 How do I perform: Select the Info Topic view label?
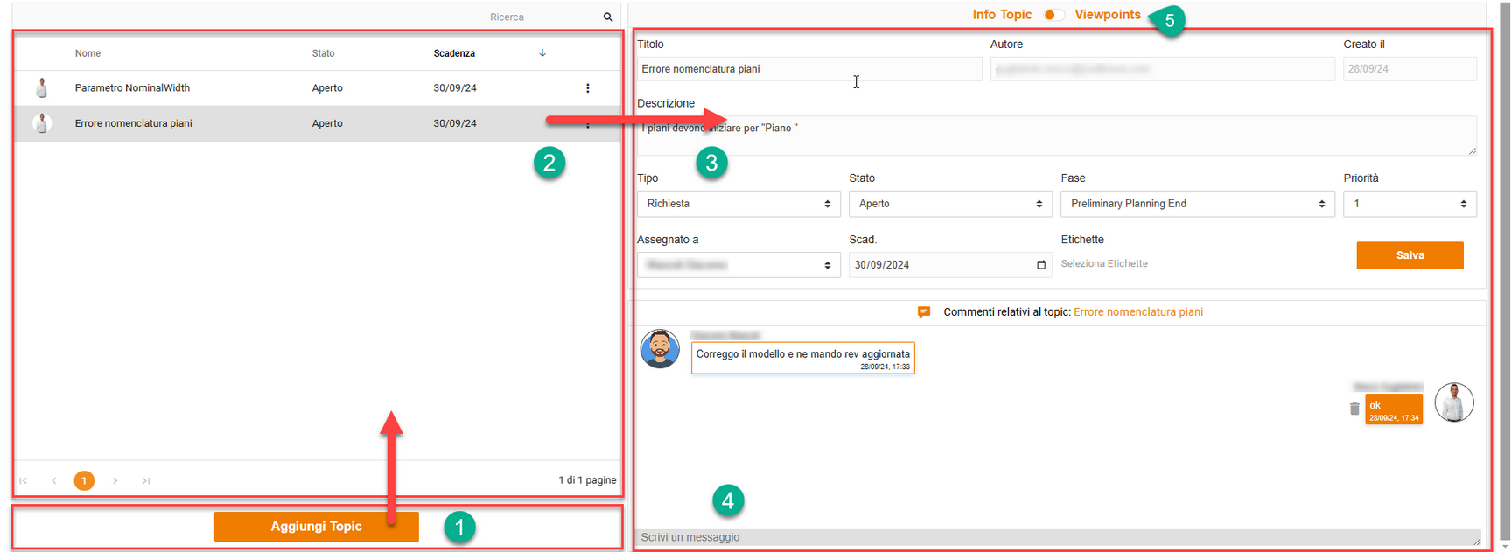click(1002, 15)
